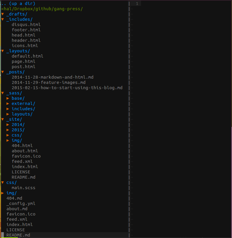Open index.html inside _site folder

tap(25, 167)
